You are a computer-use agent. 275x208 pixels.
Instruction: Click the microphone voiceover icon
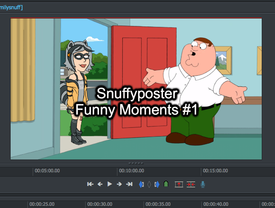pyautogui.click(x=203, y=184)
